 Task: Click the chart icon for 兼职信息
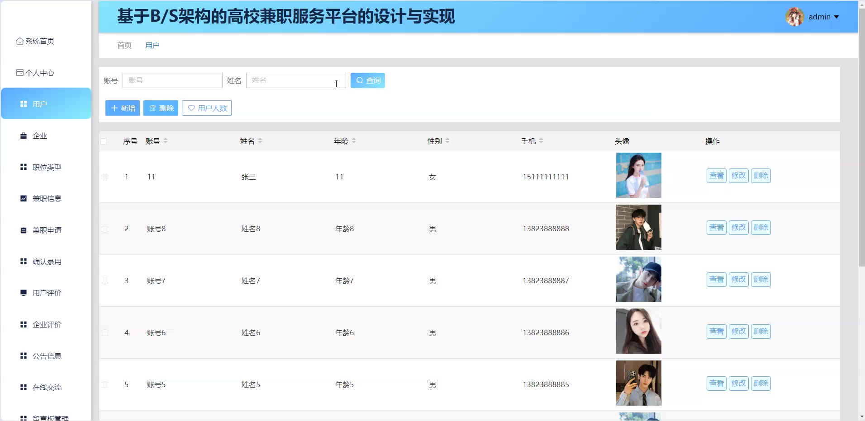[24, 198]
